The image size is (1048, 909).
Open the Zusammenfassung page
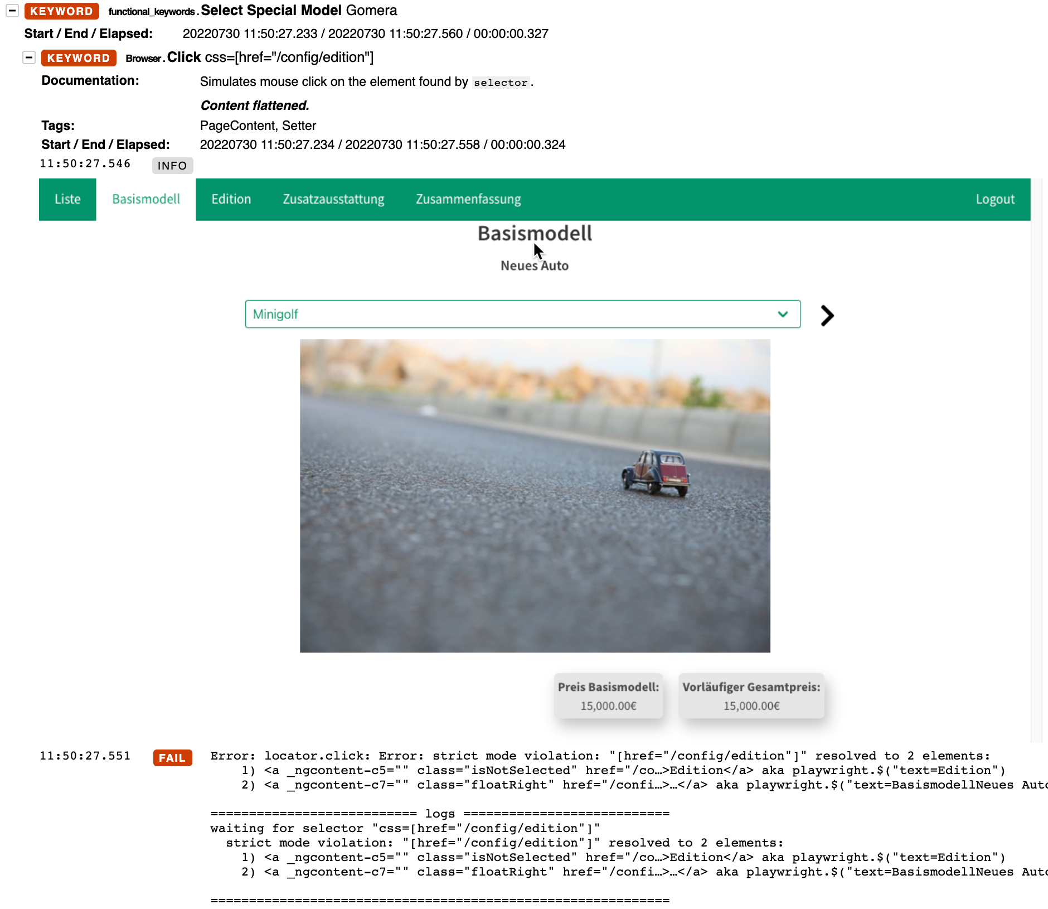pos(468,199)
